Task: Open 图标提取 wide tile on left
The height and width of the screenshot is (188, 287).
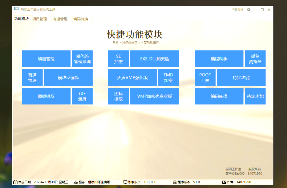Action: [x=46, y=96]
